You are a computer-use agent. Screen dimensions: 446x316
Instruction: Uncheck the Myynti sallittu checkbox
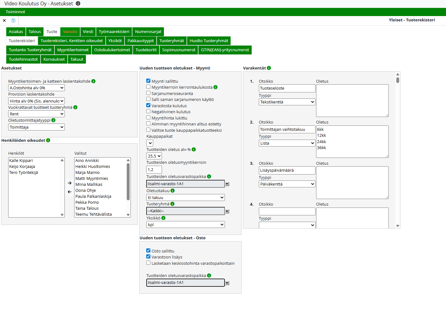(148, 81)
